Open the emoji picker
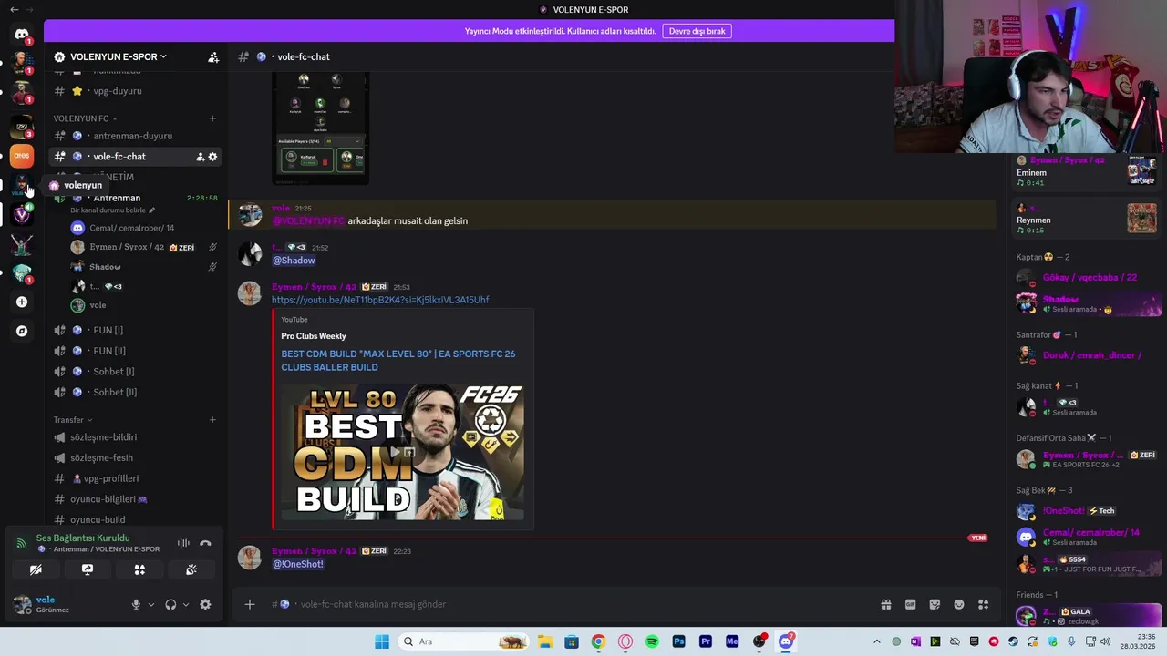 coord(959,604)
